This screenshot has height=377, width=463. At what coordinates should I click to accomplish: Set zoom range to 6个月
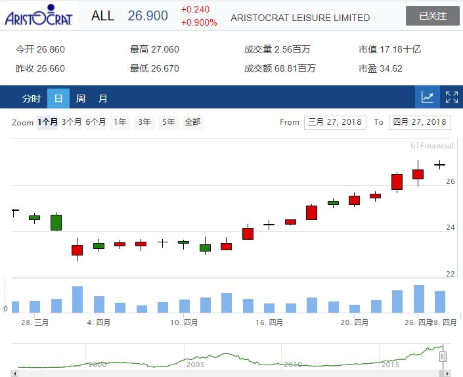click(x=95, y=122)
